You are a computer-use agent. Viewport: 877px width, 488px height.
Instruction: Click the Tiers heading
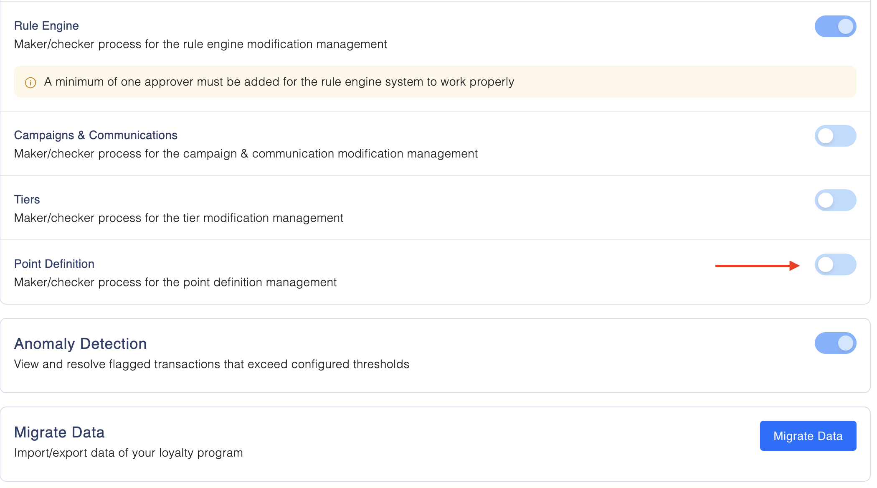(x=27, y=200)
